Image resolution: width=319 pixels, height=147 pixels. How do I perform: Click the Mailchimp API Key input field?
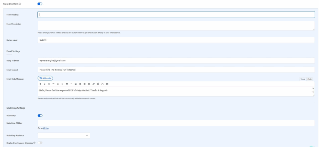point(176,123)
